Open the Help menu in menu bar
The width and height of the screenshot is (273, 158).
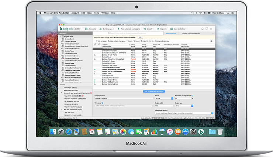113,13
